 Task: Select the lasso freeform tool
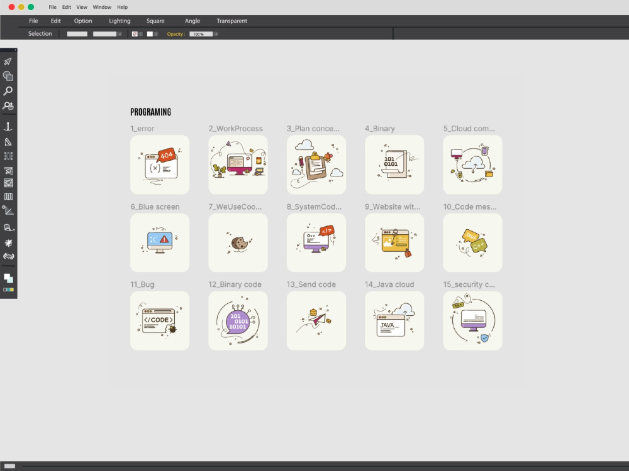click(x=8, y=228)
